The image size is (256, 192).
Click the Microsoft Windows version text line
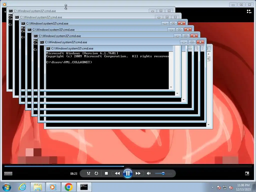click(82, 53)
